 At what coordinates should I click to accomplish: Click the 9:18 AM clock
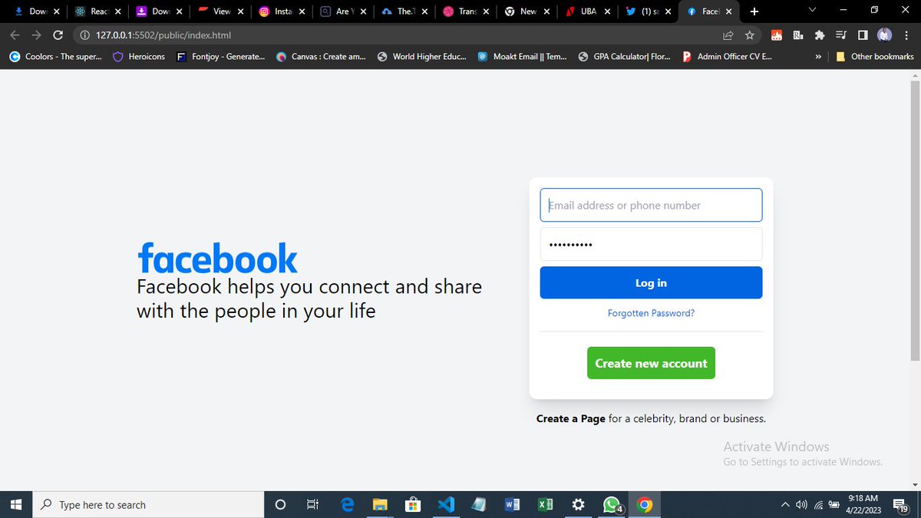863,499
